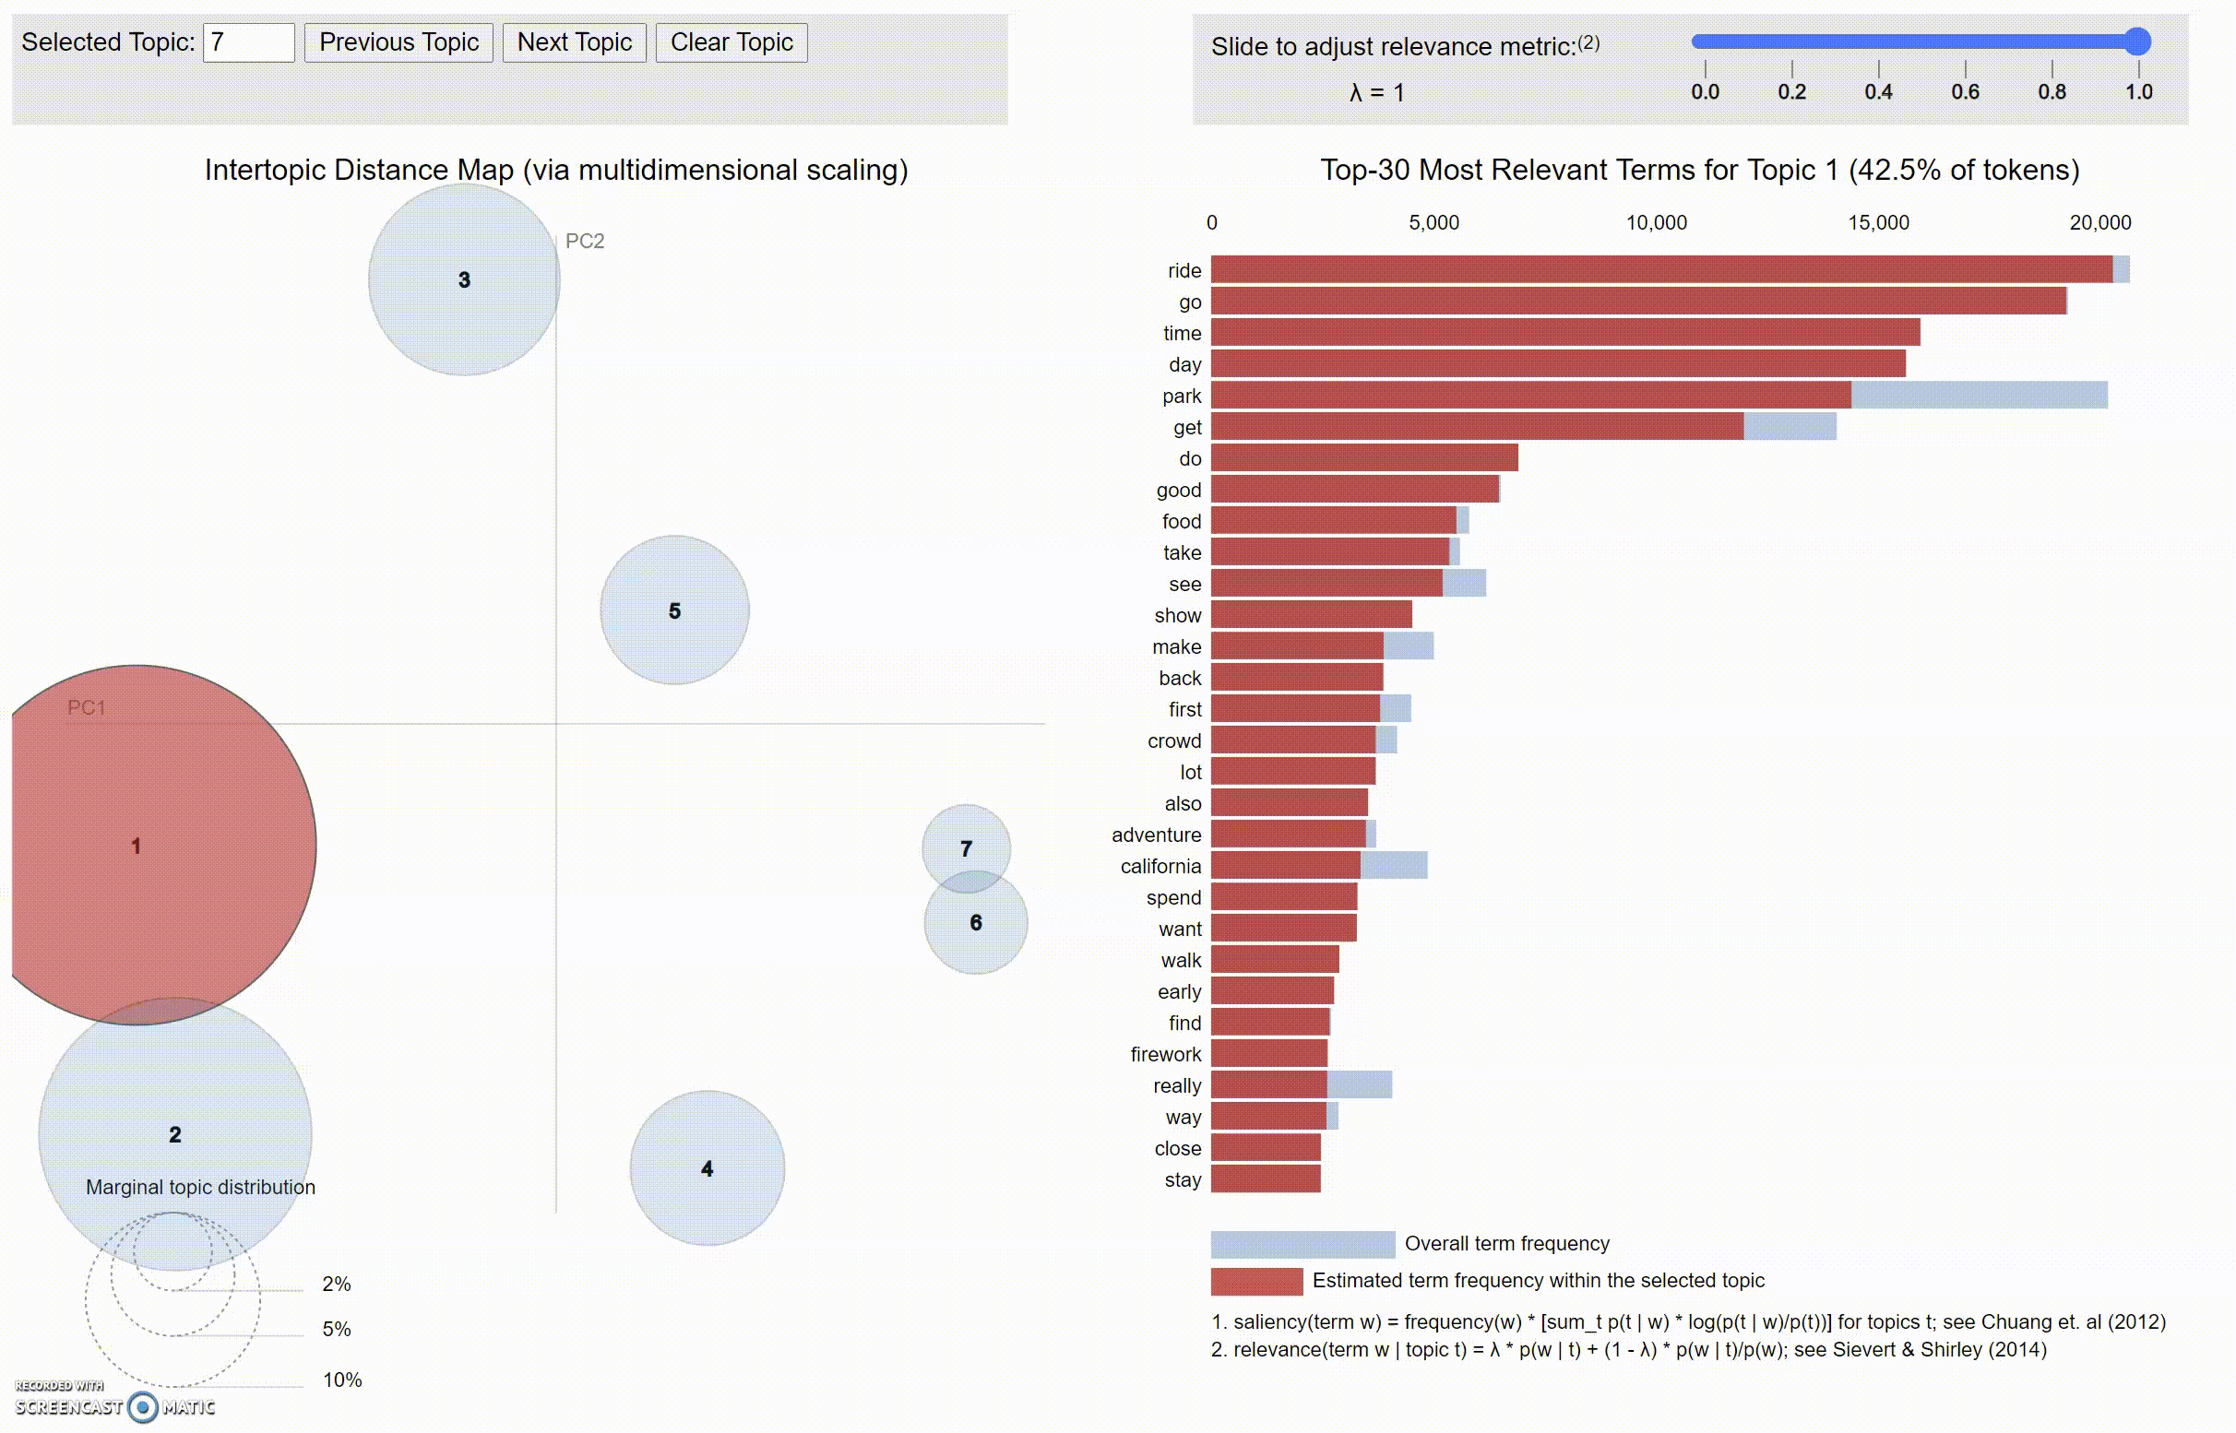
Task: Select topic circle number 3
Action: (x=464, y=280)
